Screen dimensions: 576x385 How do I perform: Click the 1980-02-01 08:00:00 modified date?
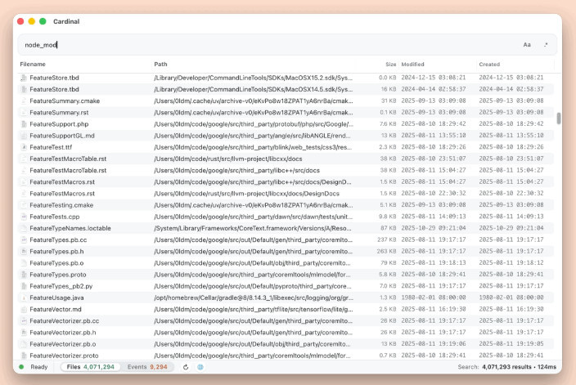434,298
